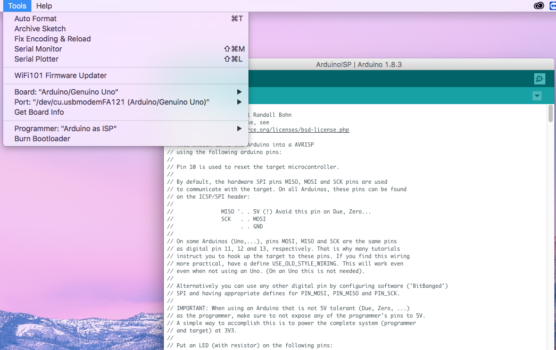Launch Serial Plotter menu item
The height and width of the screenshot is (350, 556).
[126, 59]
